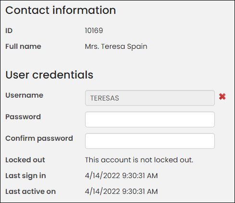Click the Confirm password label
Image resolution: width=235 pixels, height=203 pixels.
[39, 138]
